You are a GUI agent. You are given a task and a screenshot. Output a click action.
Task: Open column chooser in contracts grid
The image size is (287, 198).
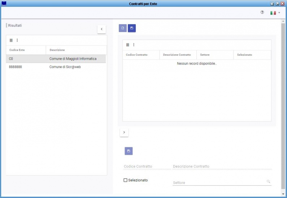tap(127, 45)
